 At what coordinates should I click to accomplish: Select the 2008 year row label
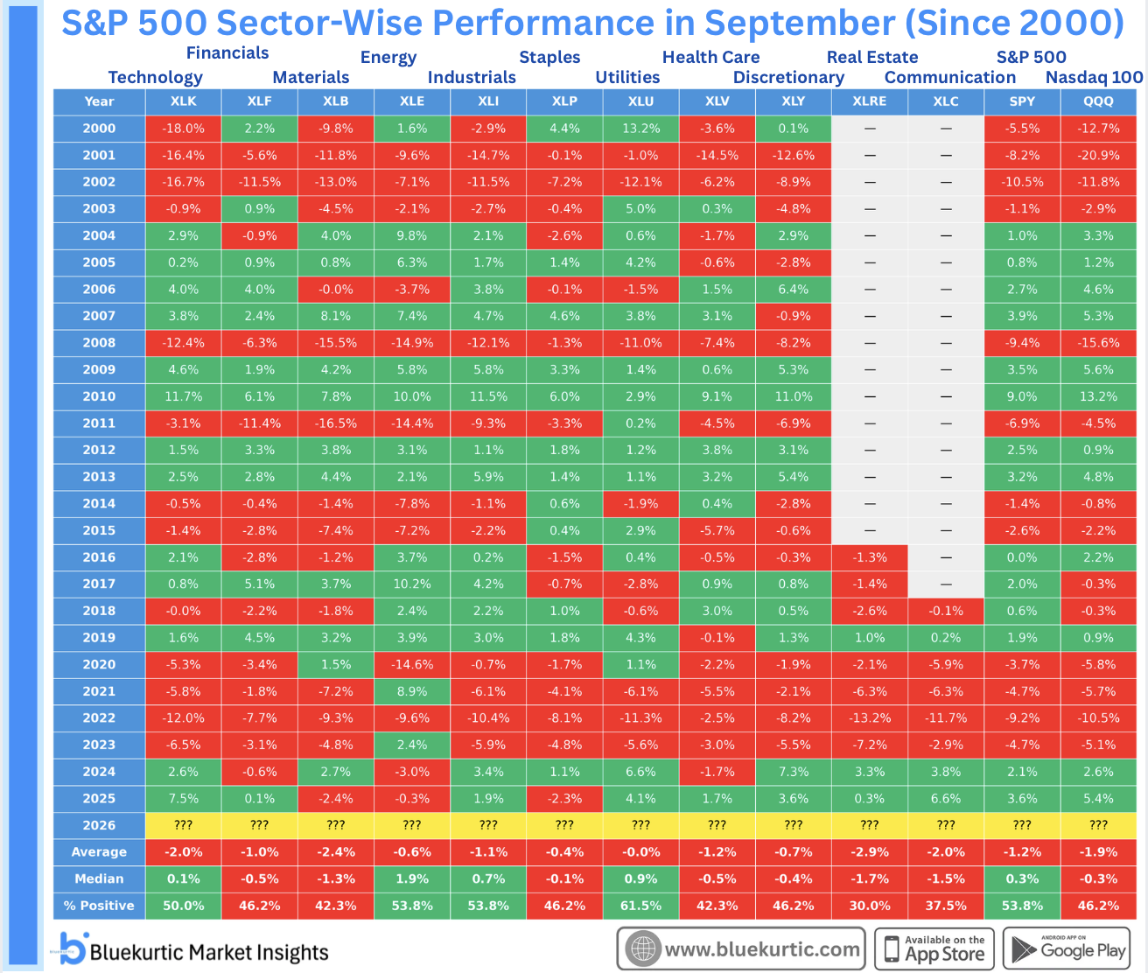click(x=99, y=343)
